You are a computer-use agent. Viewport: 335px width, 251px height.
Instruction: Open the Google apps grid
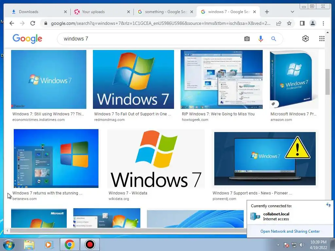click(322, 39)
